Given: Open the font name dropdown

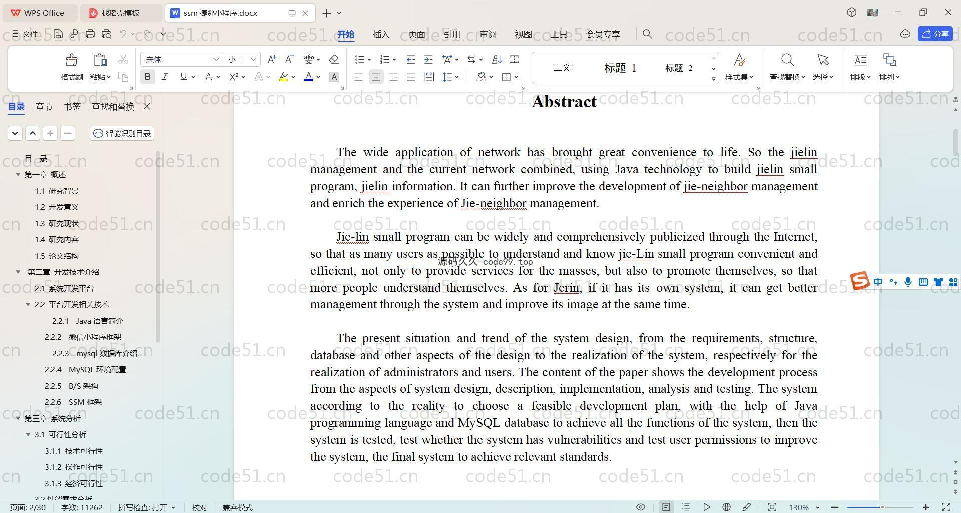Looking at the screenshot, I should tap(216, 59).
